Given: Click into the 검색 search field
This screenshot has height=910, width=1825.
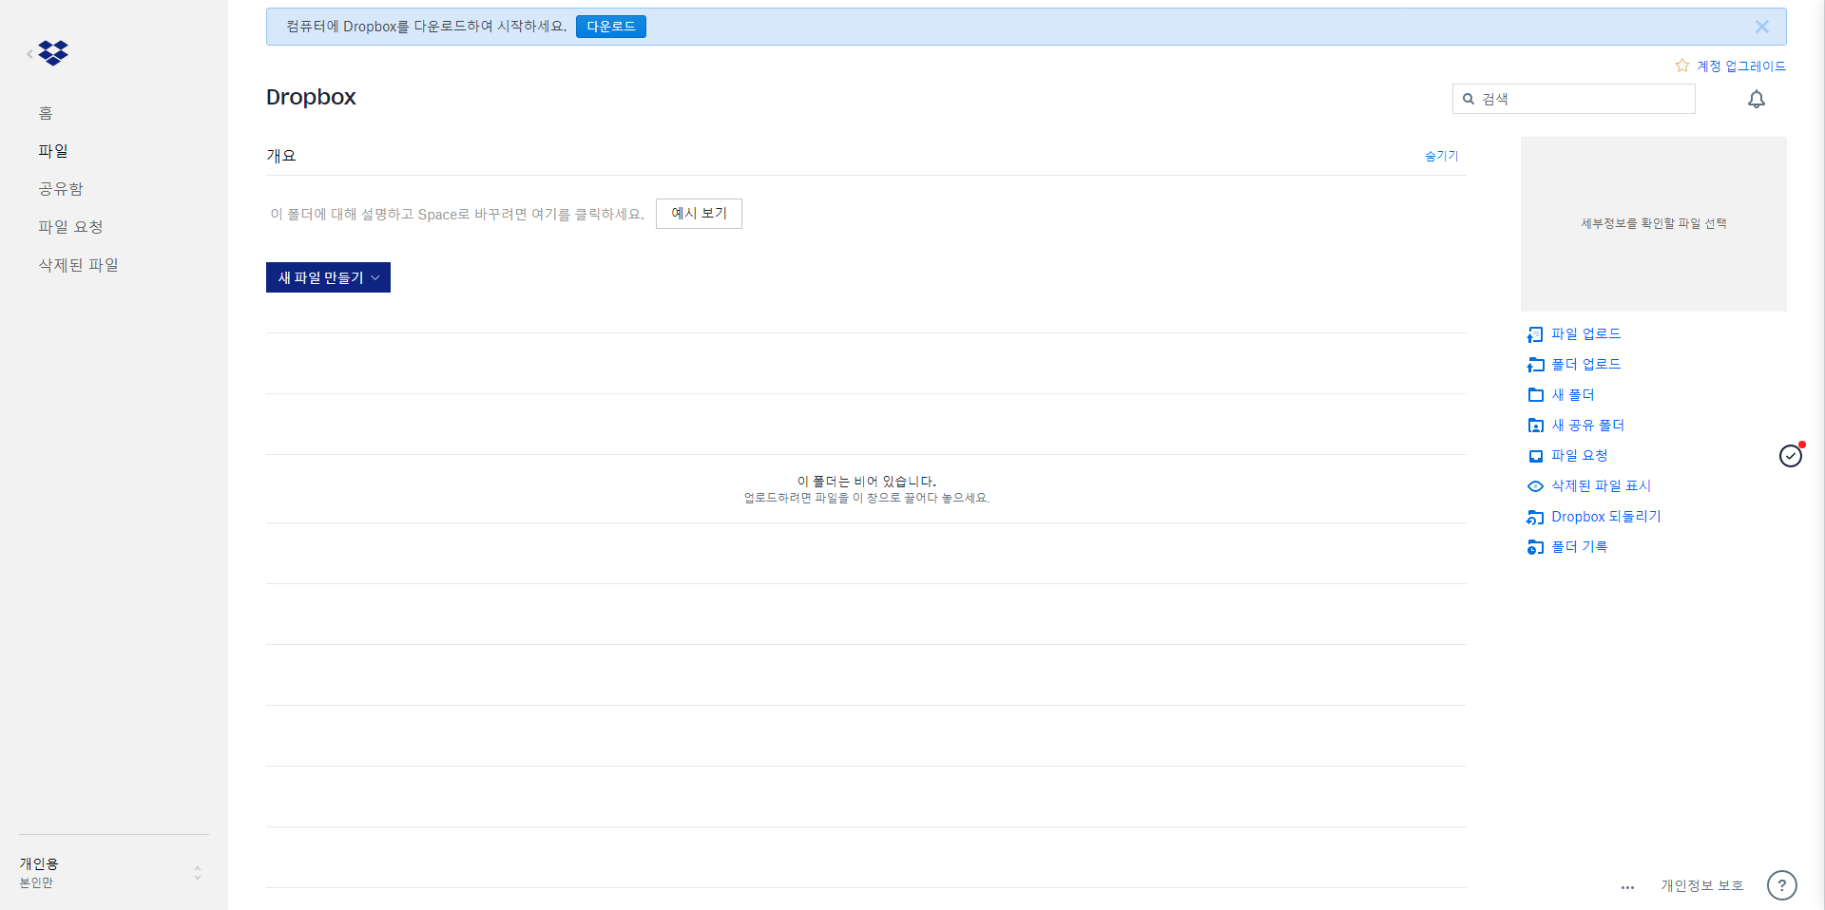Looking at the screenshot, I should coord(1574,99).
